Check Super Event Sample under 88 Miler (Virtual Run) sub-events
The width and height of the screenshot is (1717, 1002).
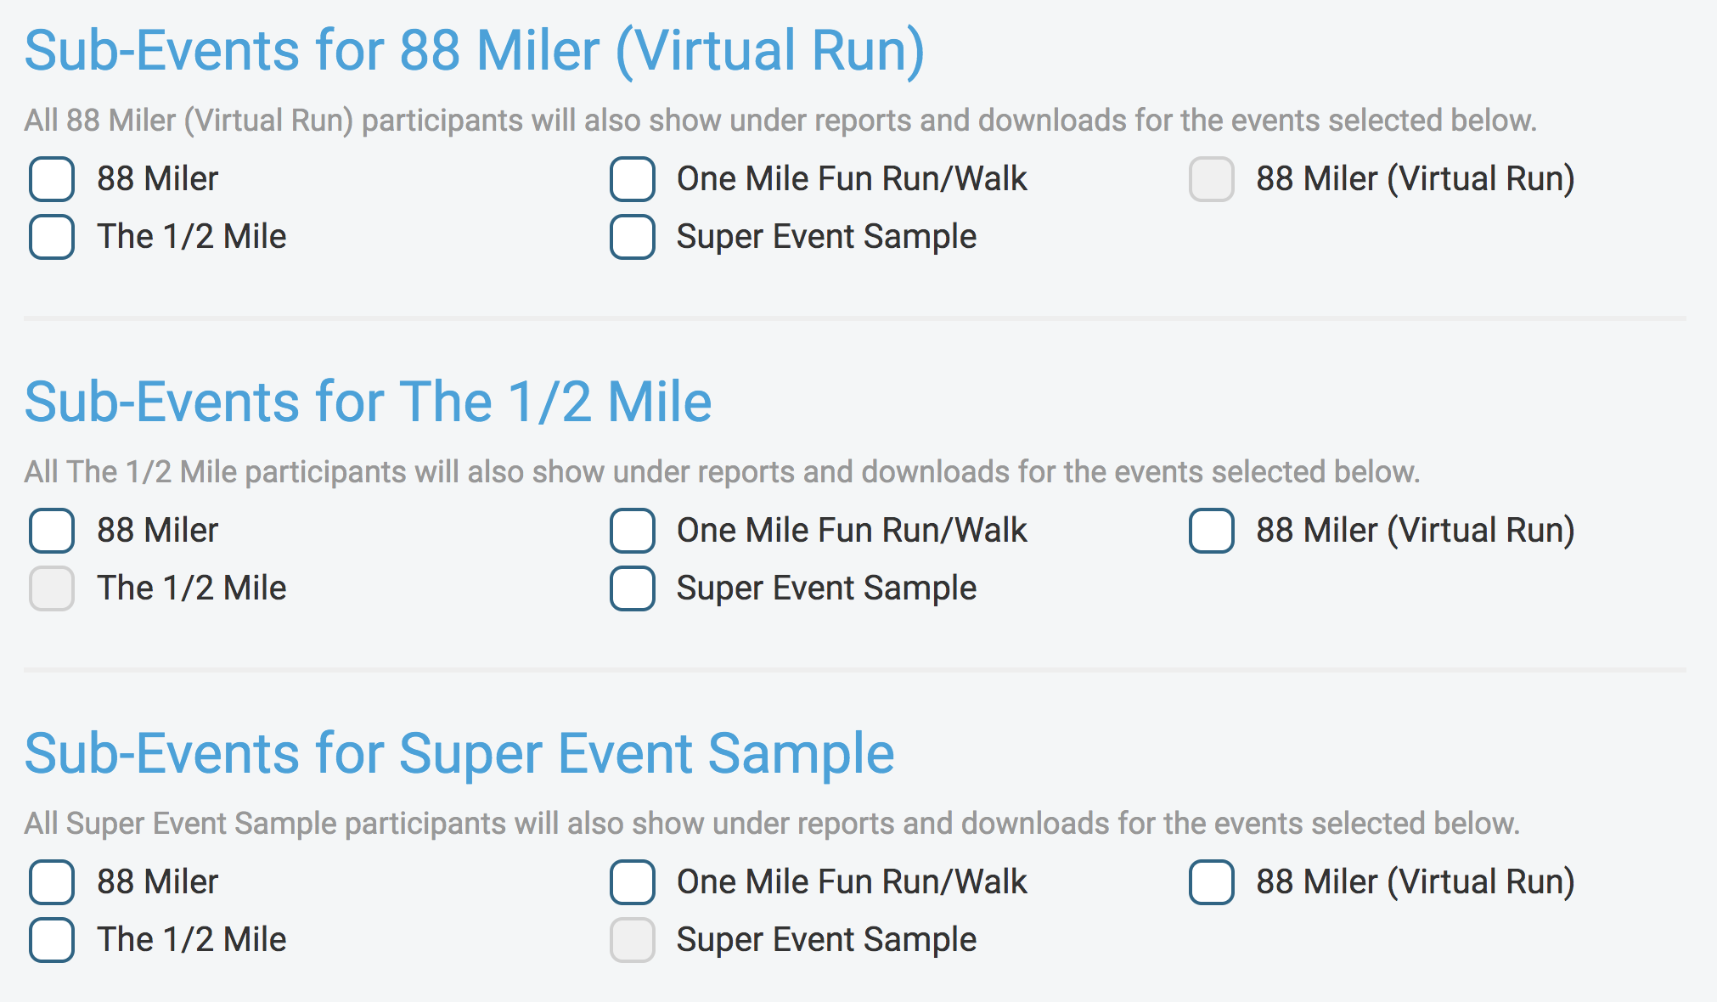pos(632,237)
